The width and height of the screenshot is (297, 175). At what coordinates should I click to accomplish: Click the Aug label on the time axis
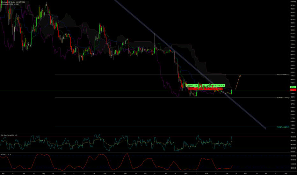coord(105,173)
